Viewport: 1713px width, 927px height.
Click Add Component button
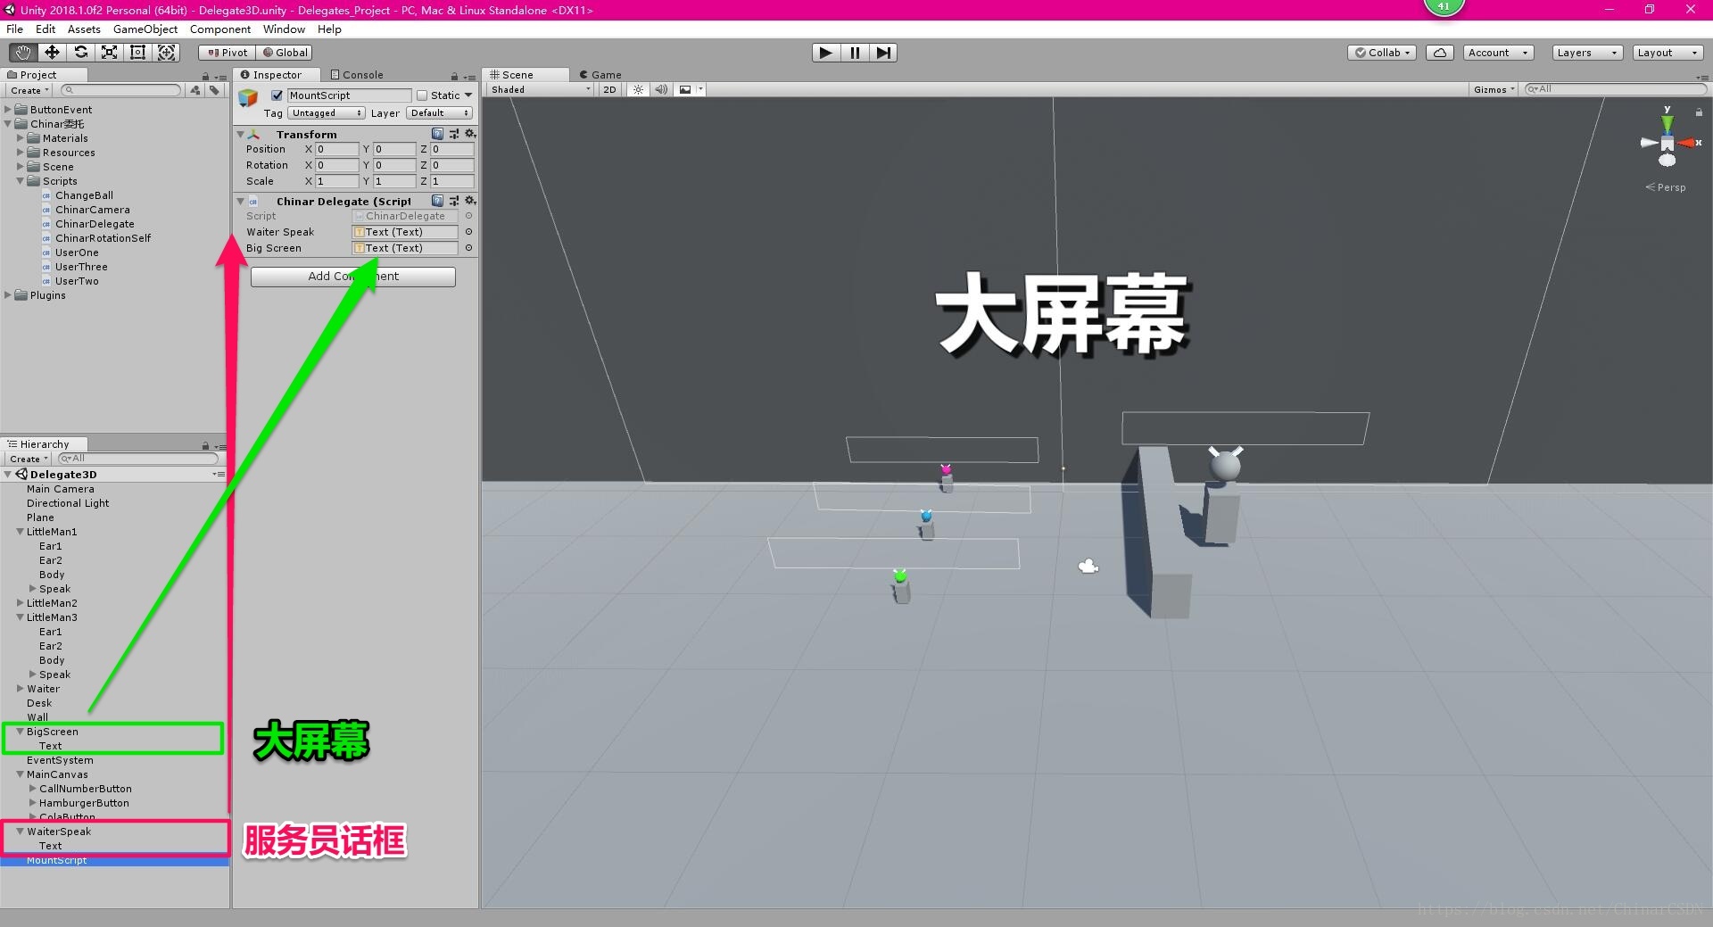tap(353, 277)
